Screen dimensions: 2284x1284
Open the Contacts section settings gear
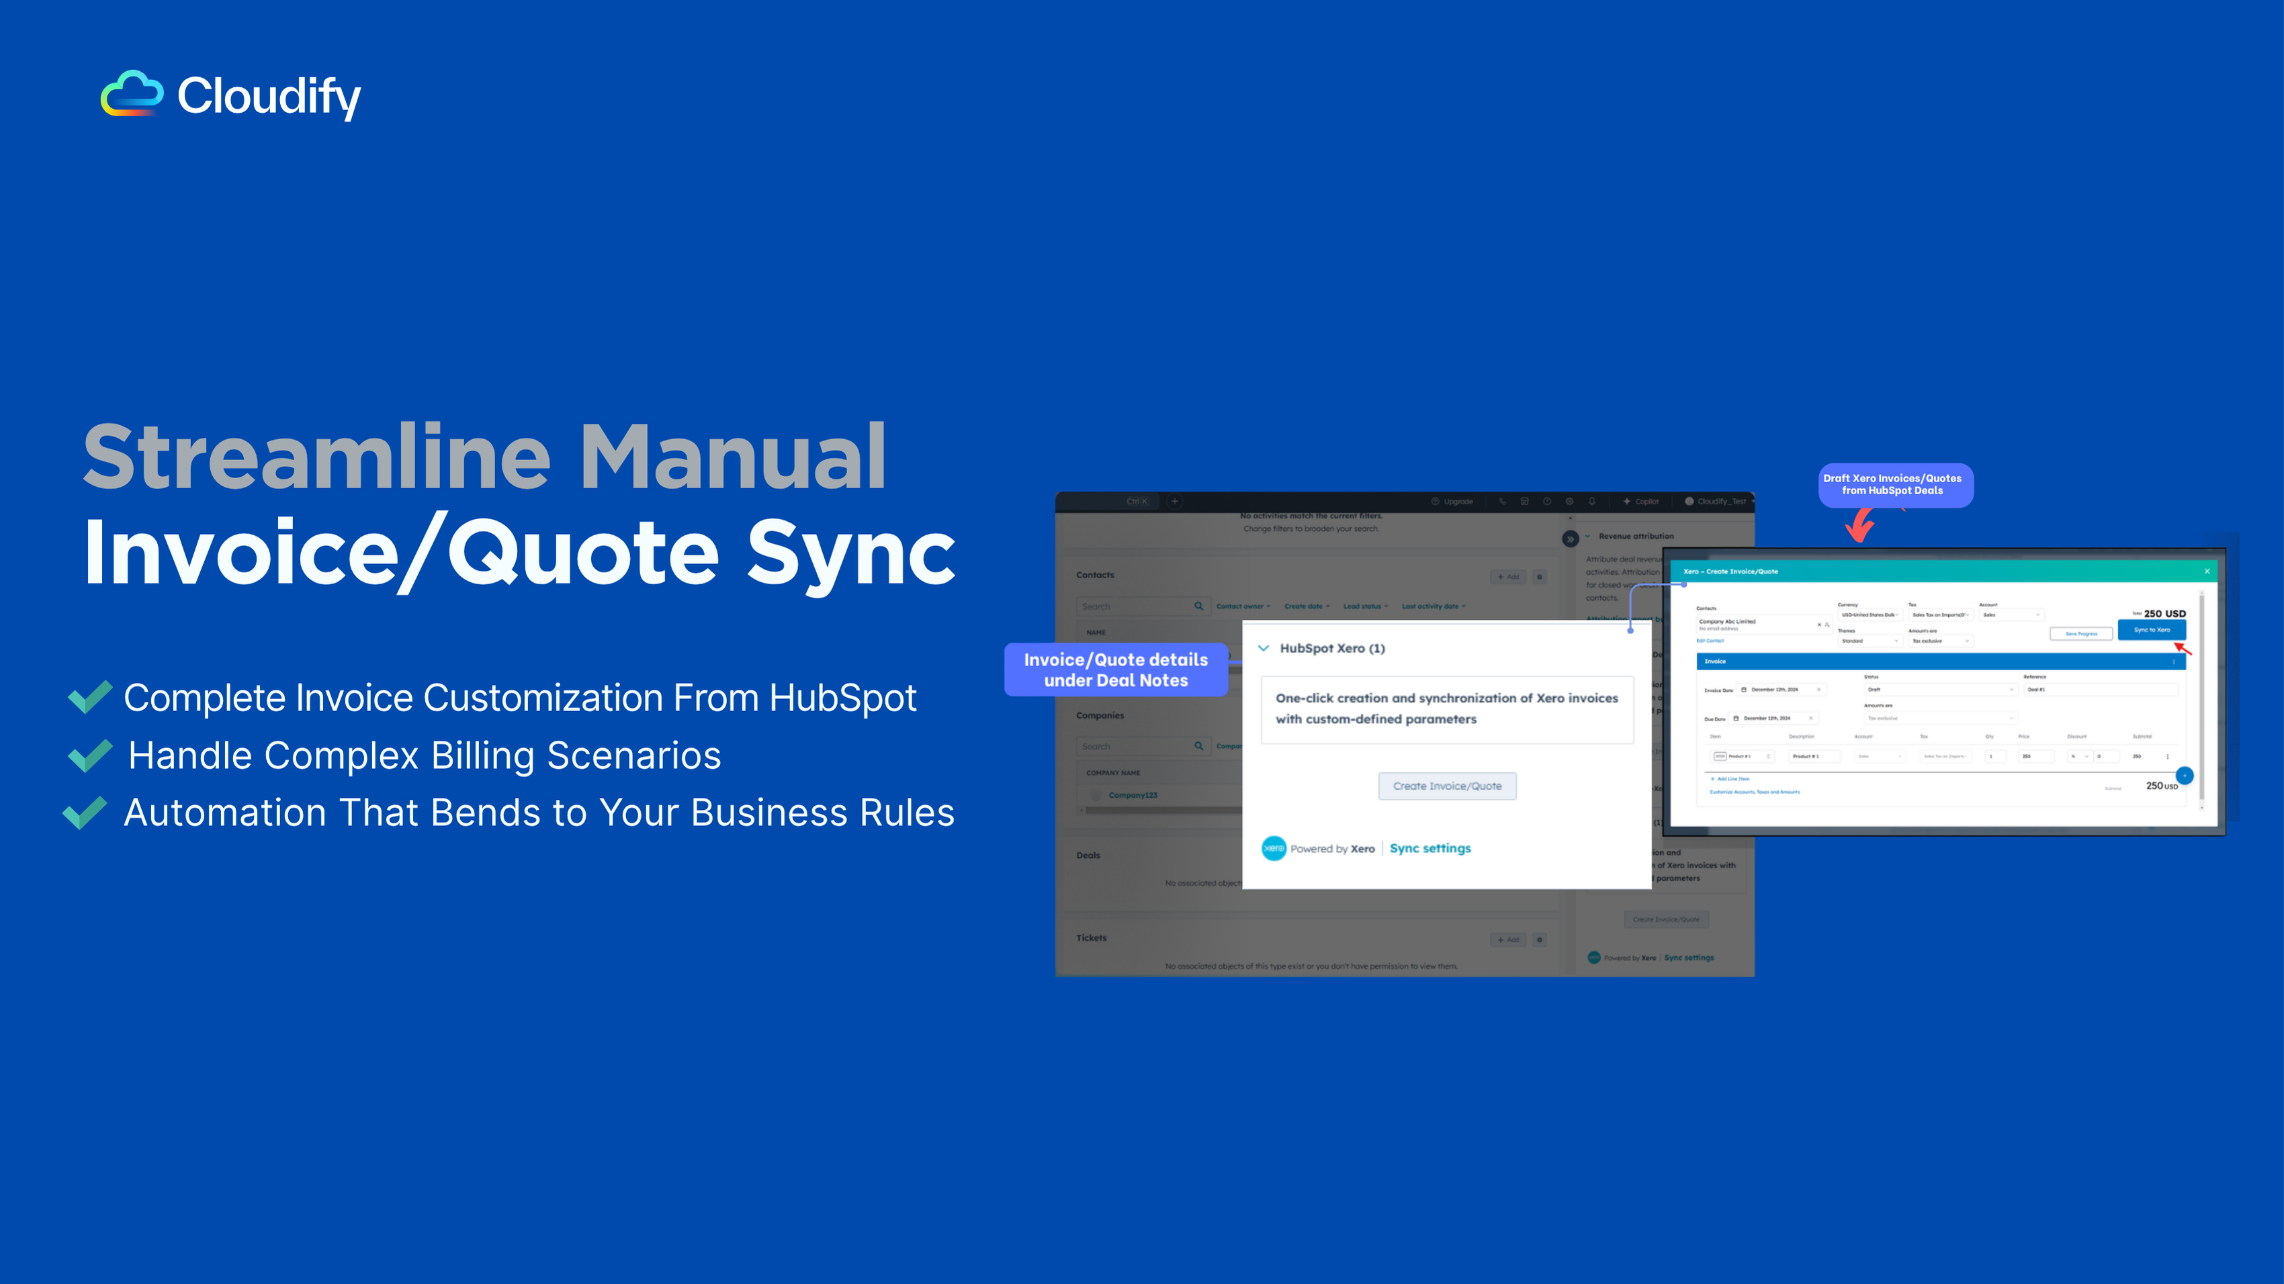click(1540, 577)
